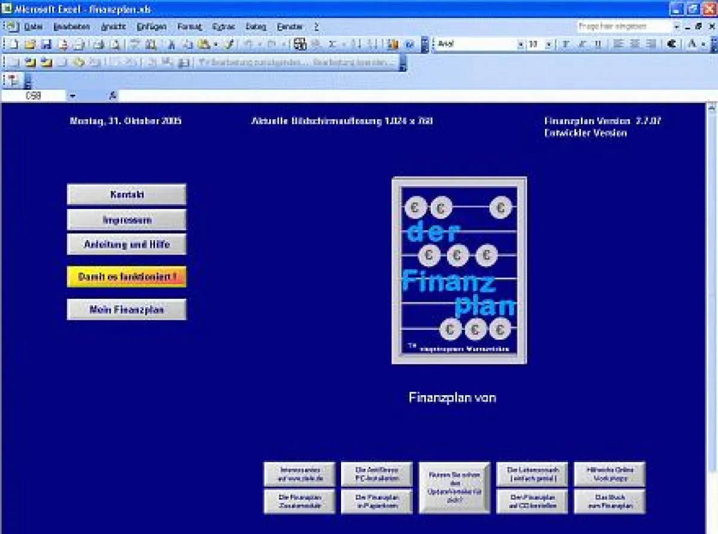Open the font color dropdown arrow

(704, 44)
